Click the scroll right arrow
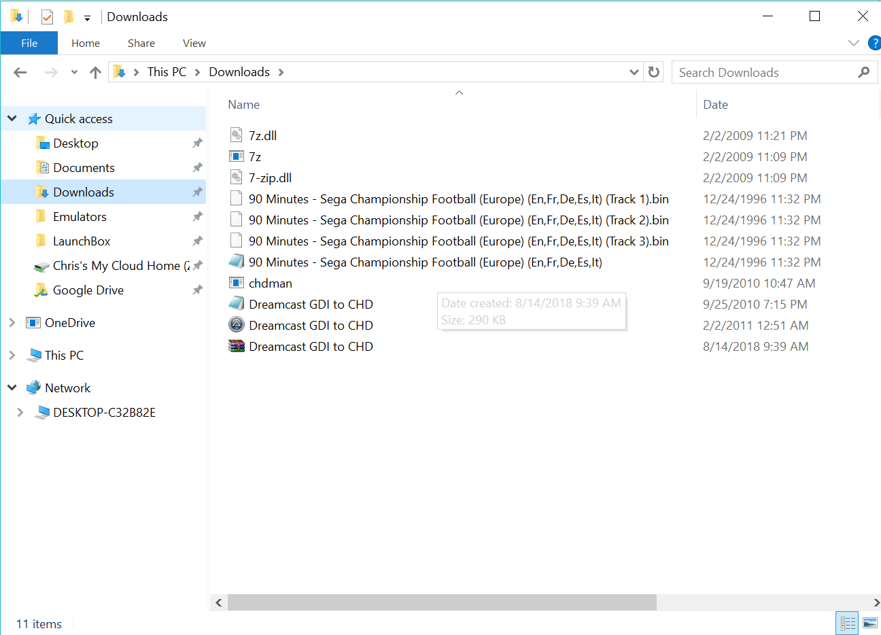This screenshot has height=635, width=881. (876, 602)
